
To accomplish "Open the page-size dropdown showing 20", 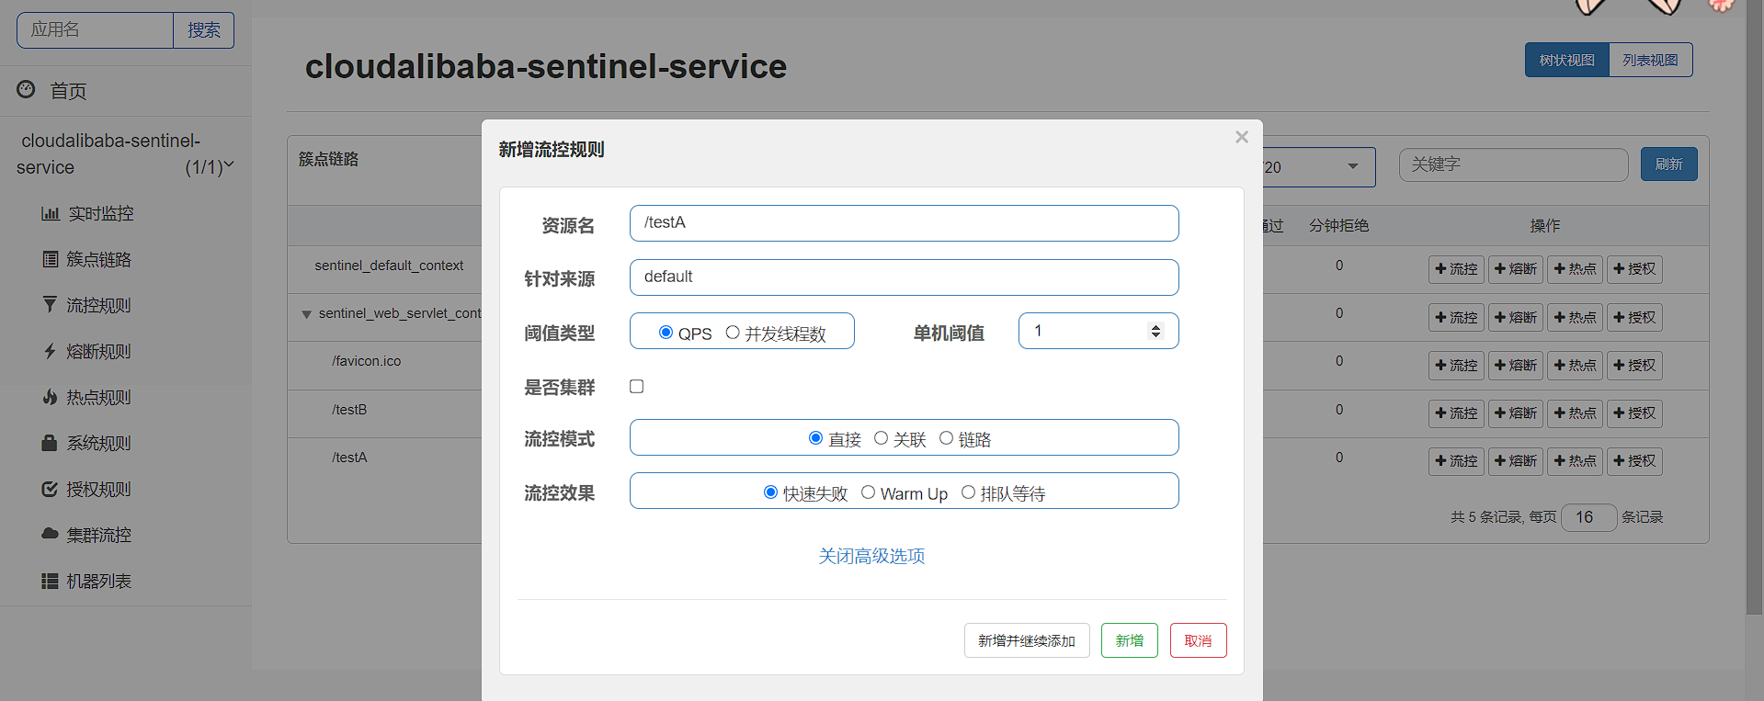I will (1317, 167).
